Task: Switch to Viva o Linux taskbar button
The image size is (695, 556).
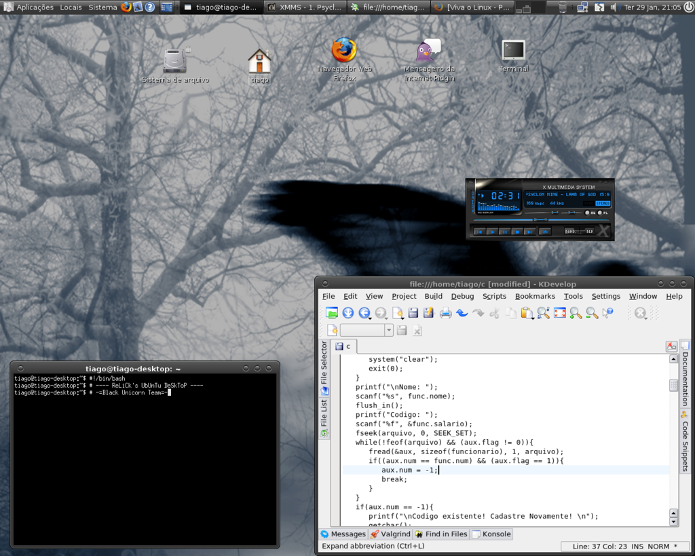Action: point(472,7)
